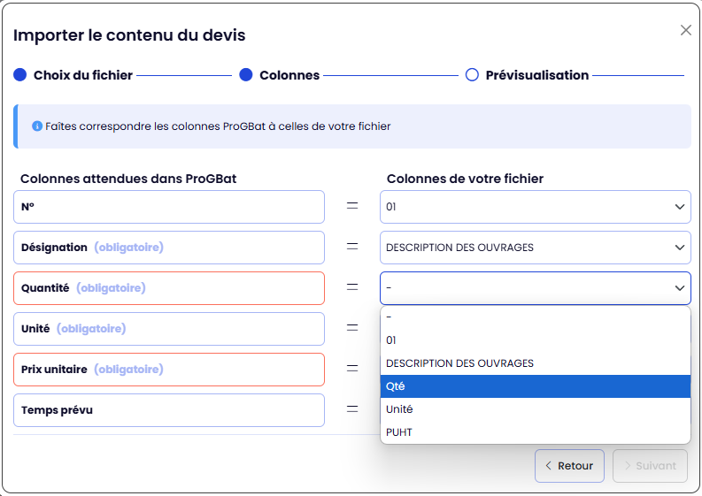Go back with the Retour button
This screenshot has height=496, width=702.
pyautogui.click(x=569, y=466)
